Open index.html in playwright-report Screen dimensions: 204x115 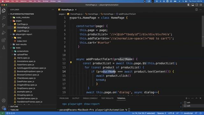[x=22, y=41]
